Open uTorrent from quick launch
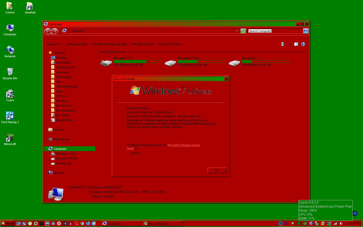This screenshot has width=363, height=227. 30,223
